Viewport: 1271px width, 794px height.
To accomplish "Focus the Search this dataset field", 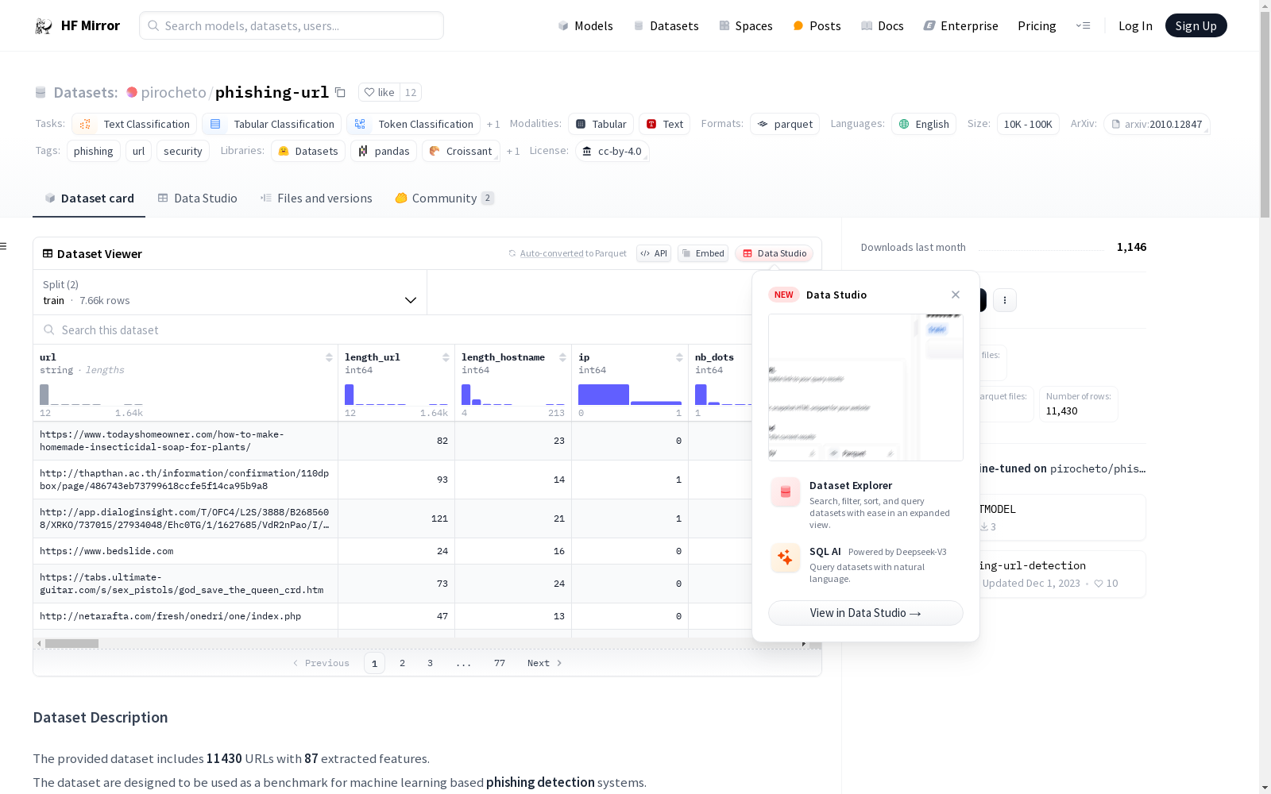I will (x=392, y=330).
